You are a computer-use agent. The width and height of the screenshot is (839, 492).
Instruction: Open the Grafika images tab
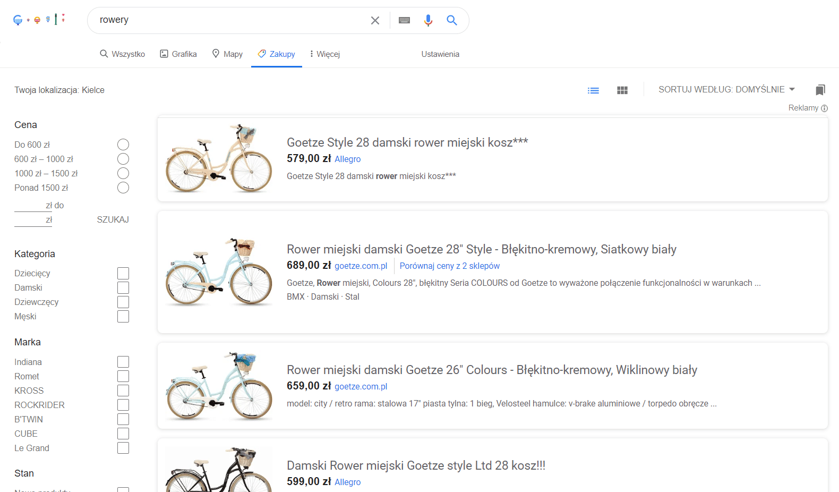(178, 54)
